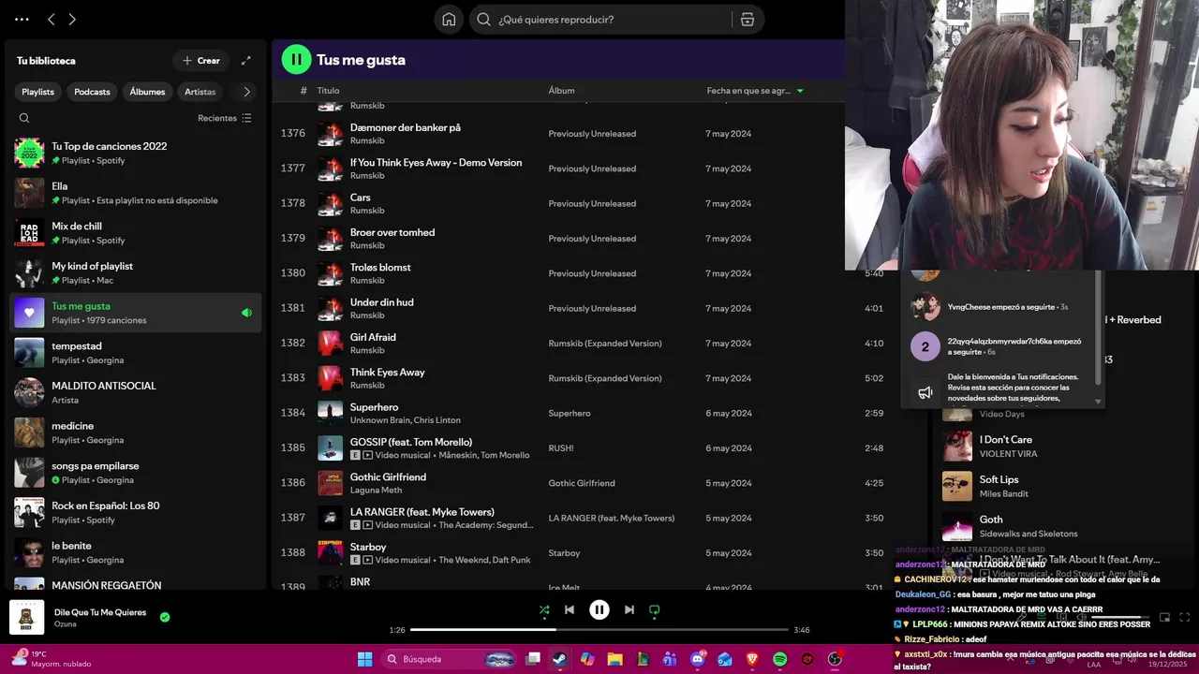
Task: Click the megaphone notifications icon
Action: point(925,392)
